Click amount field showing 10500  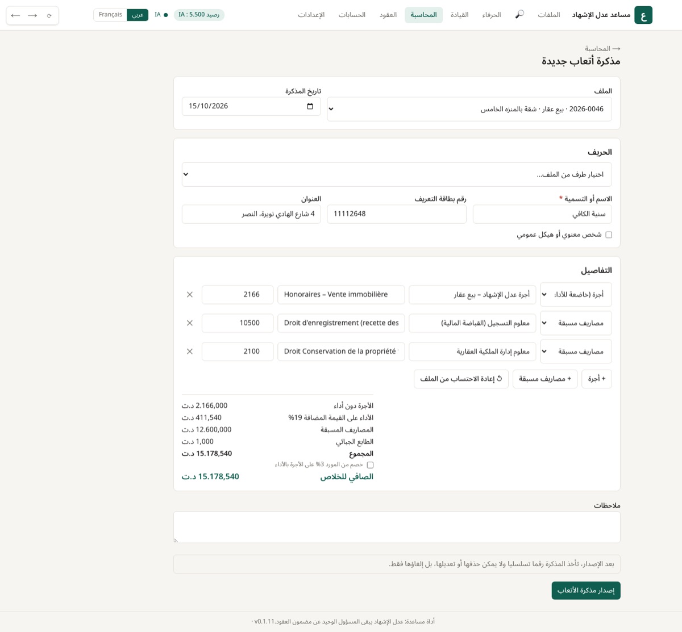[x=238, y=323]
